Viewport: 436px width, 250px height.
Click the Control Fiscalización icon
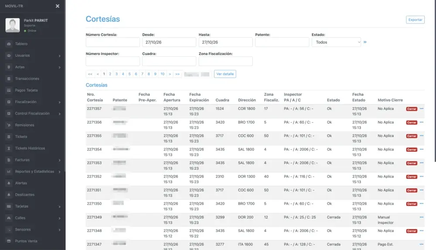click(x=9, y=113)
